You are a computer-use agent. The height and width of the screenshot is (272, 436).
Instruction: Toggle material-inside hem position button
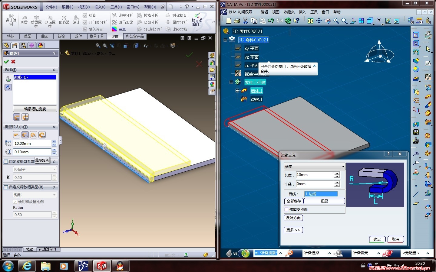[17, 117]
